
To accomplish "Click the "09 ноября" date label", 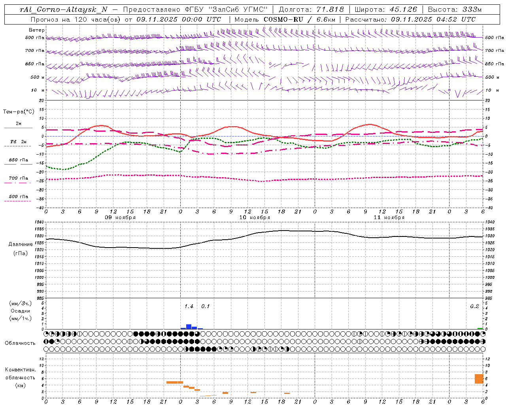I will [x=120, y=218].
